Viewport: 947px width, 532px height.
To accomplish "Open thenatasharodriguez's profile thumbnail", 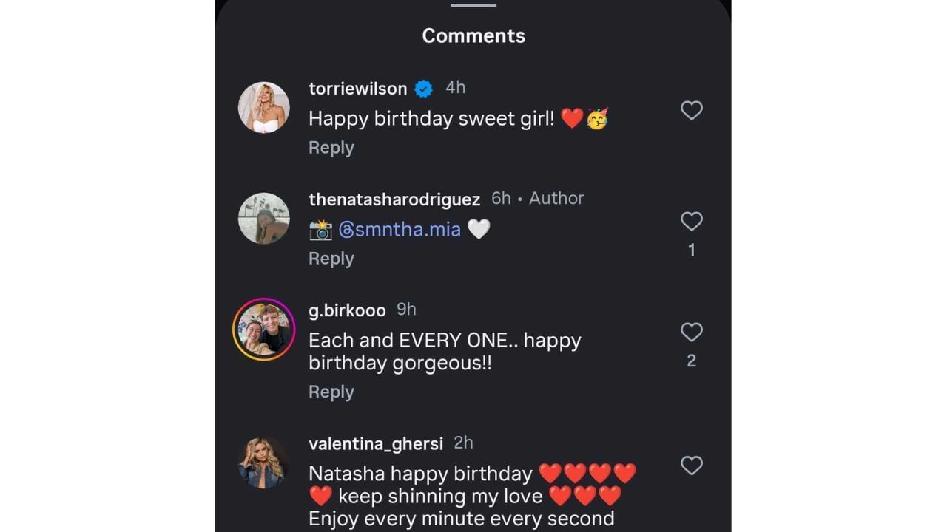I will click(263, 218).
